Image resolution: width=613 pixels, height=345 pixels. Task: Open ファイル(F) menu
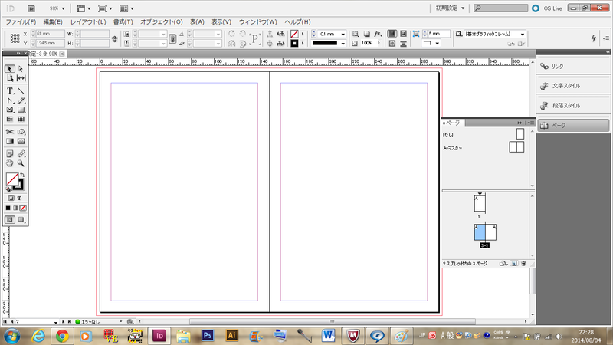pyautogui.click(x=21, y=22)
